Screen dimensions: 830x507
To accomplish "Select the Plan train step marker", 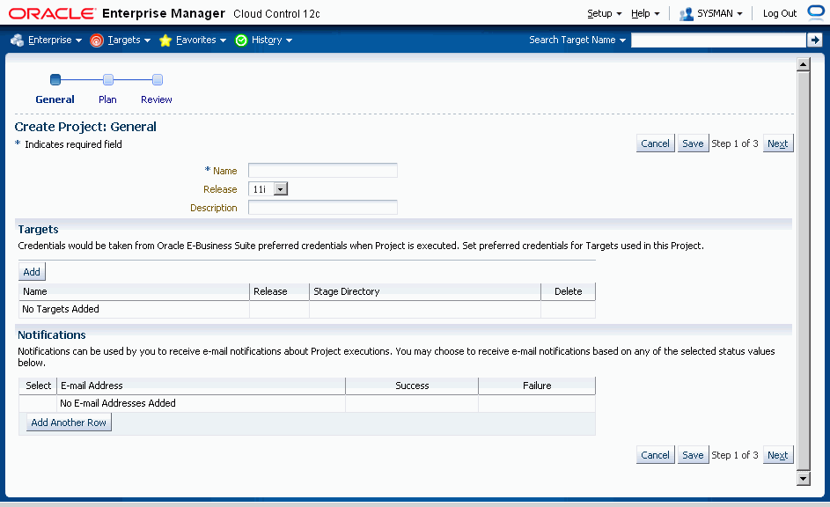I will pos(108,80).
